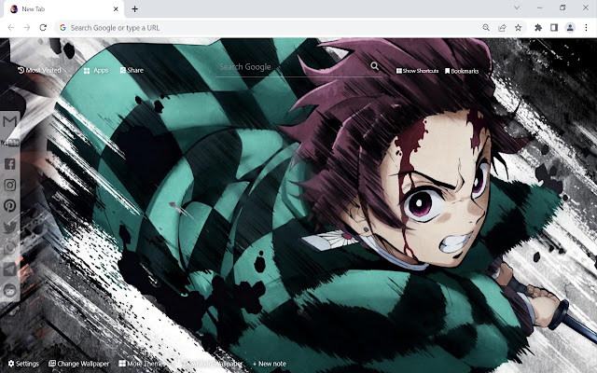Toggle the browser side panel
597x373 pixels.
(x=554, y=27)
